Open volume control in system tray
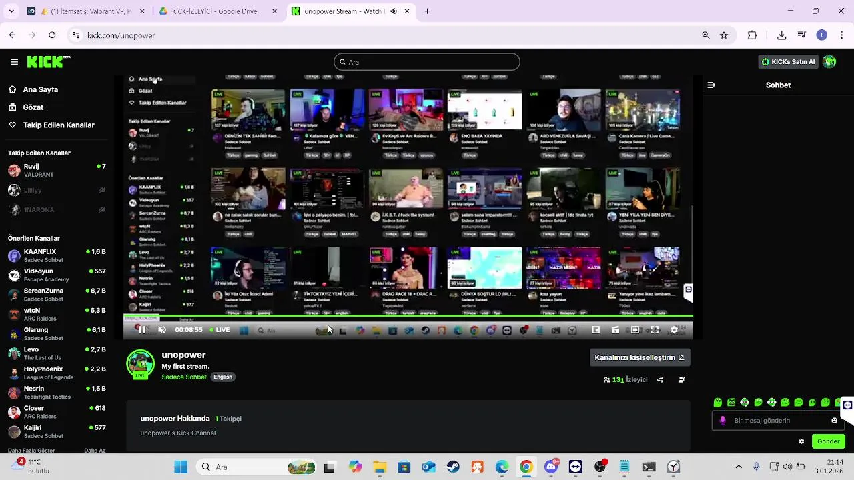The width and height of the screenshot is (854, 480). (787, 467)
